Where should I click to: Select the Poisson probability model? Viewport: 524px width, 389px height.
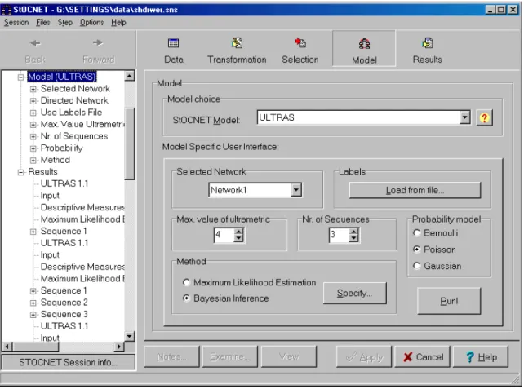click(x=416, y=249)
